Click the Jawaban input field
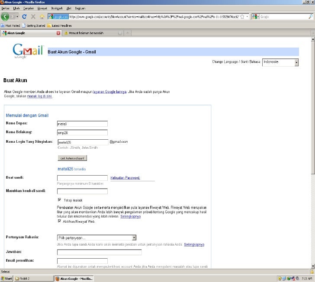 coord(99,252)
